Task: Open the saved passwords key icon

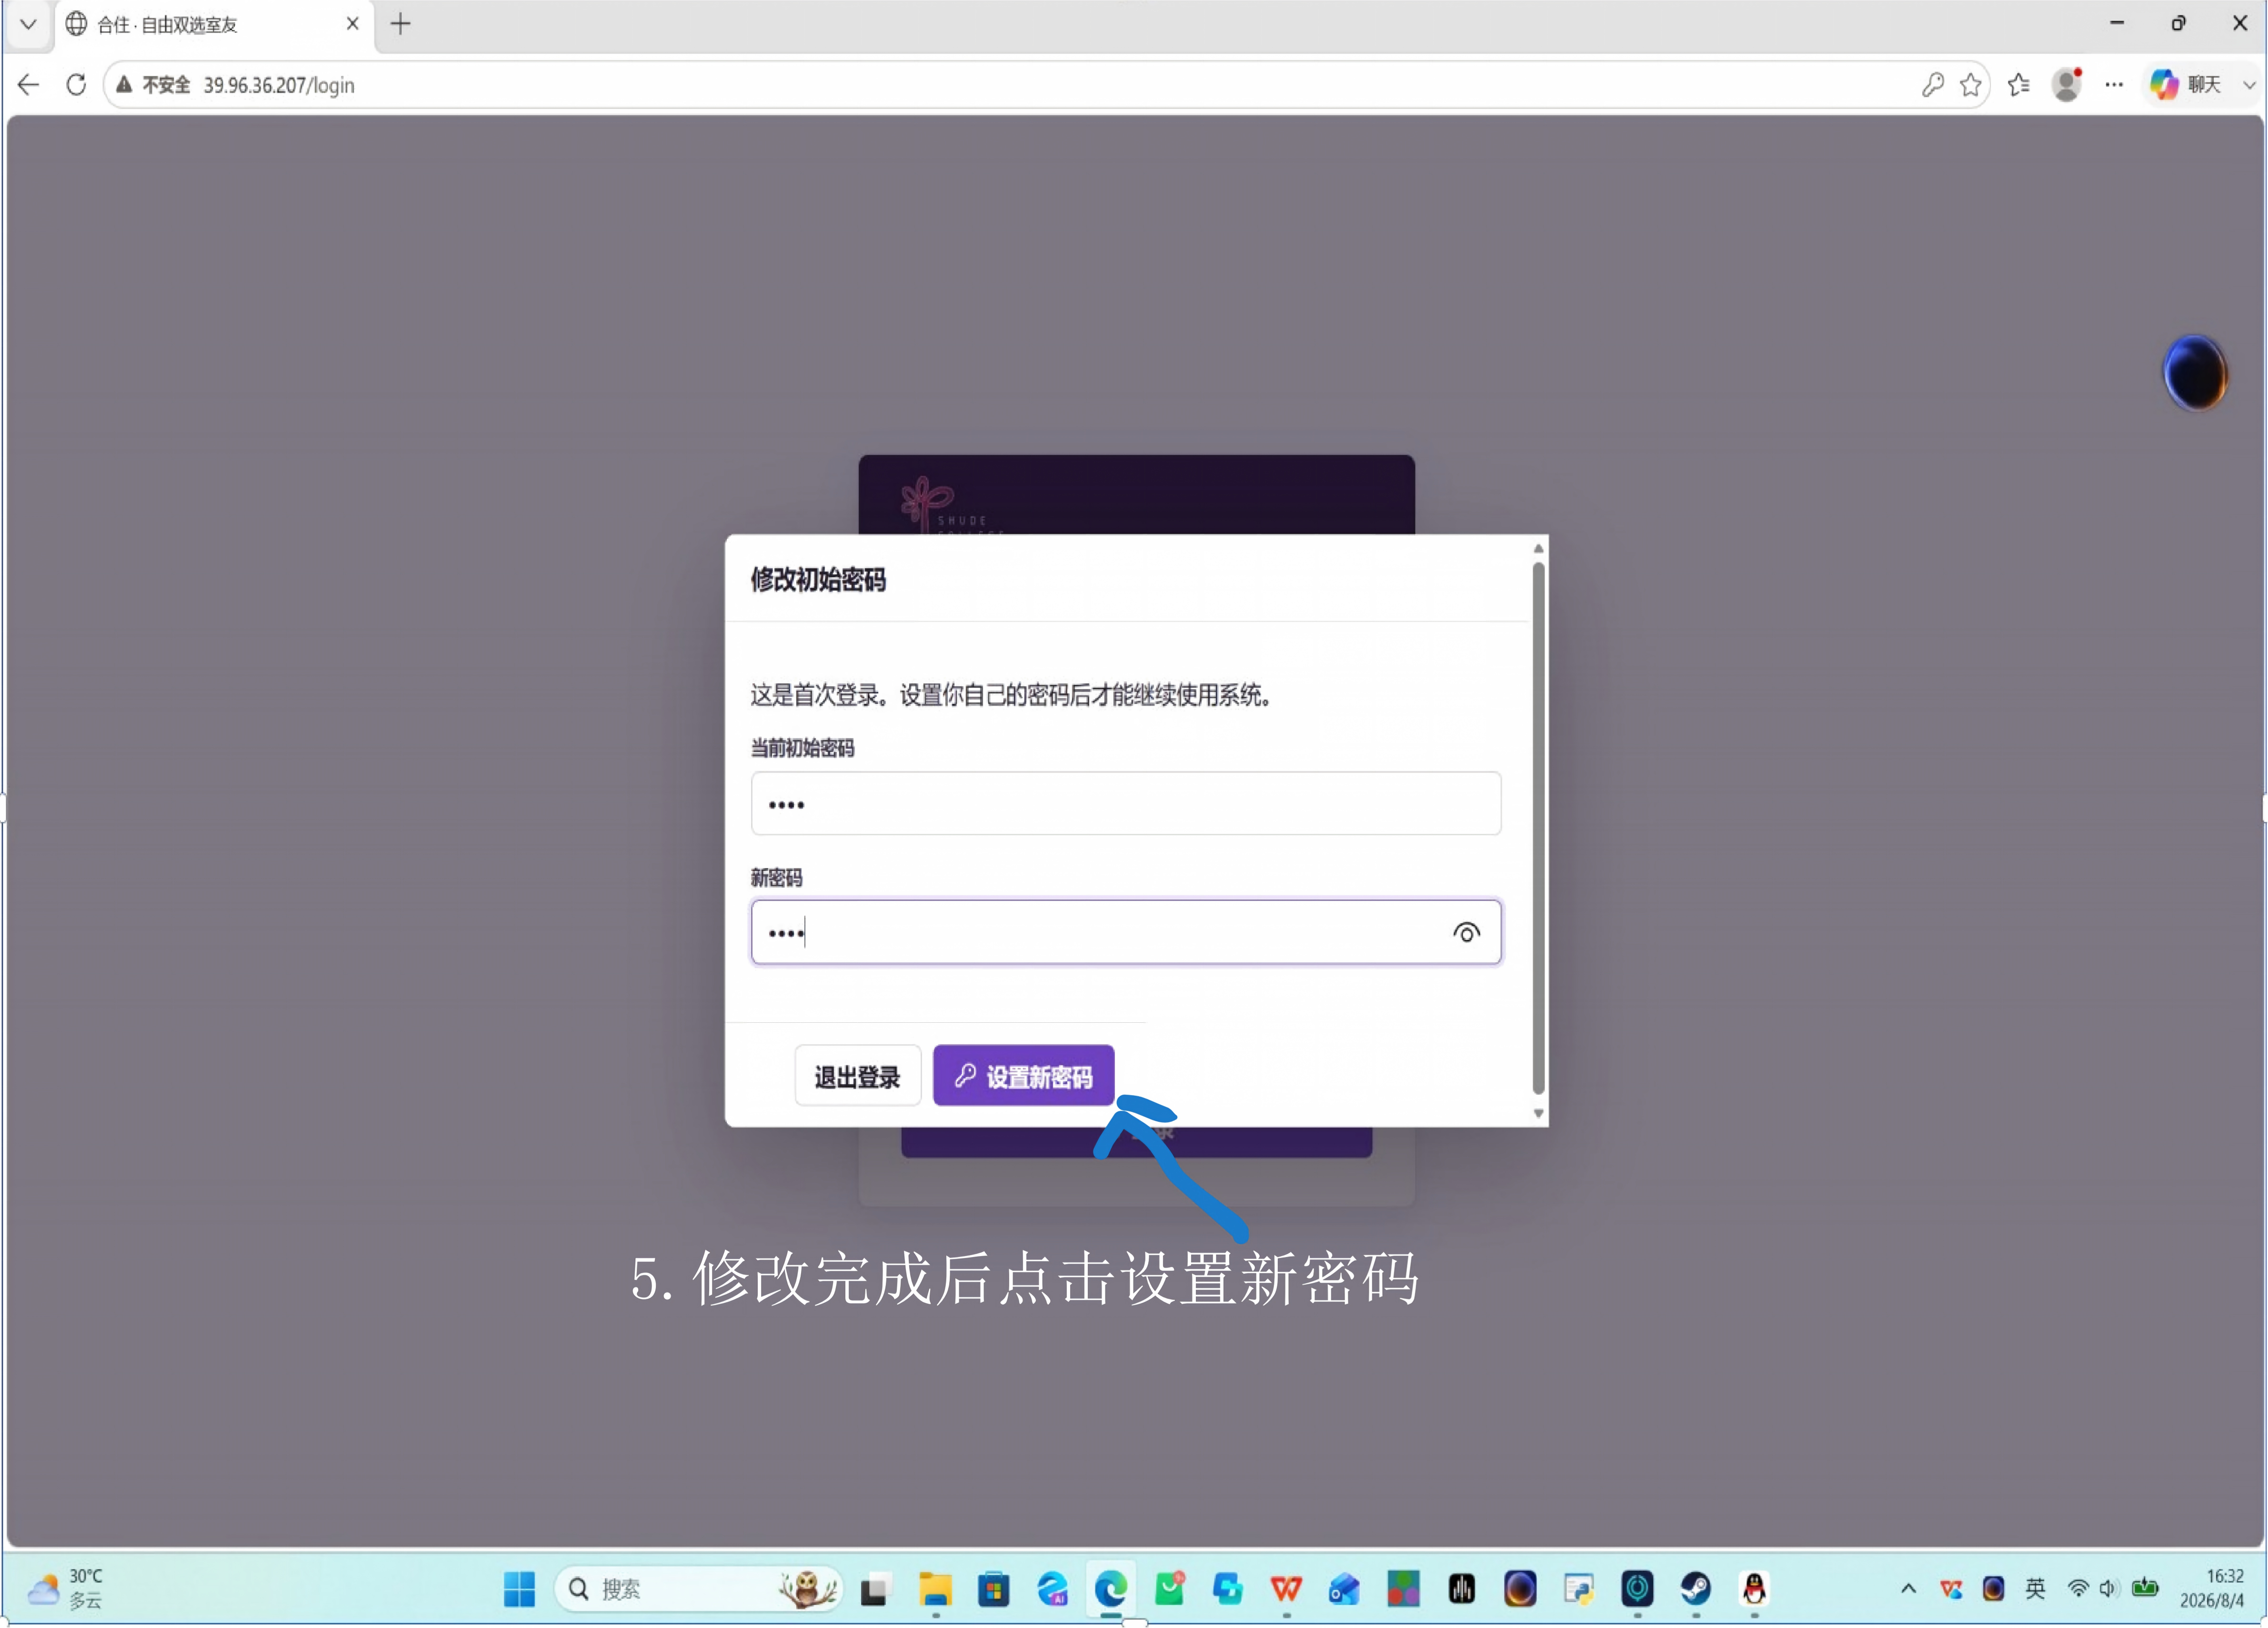Action: [x=1932, y=85]
